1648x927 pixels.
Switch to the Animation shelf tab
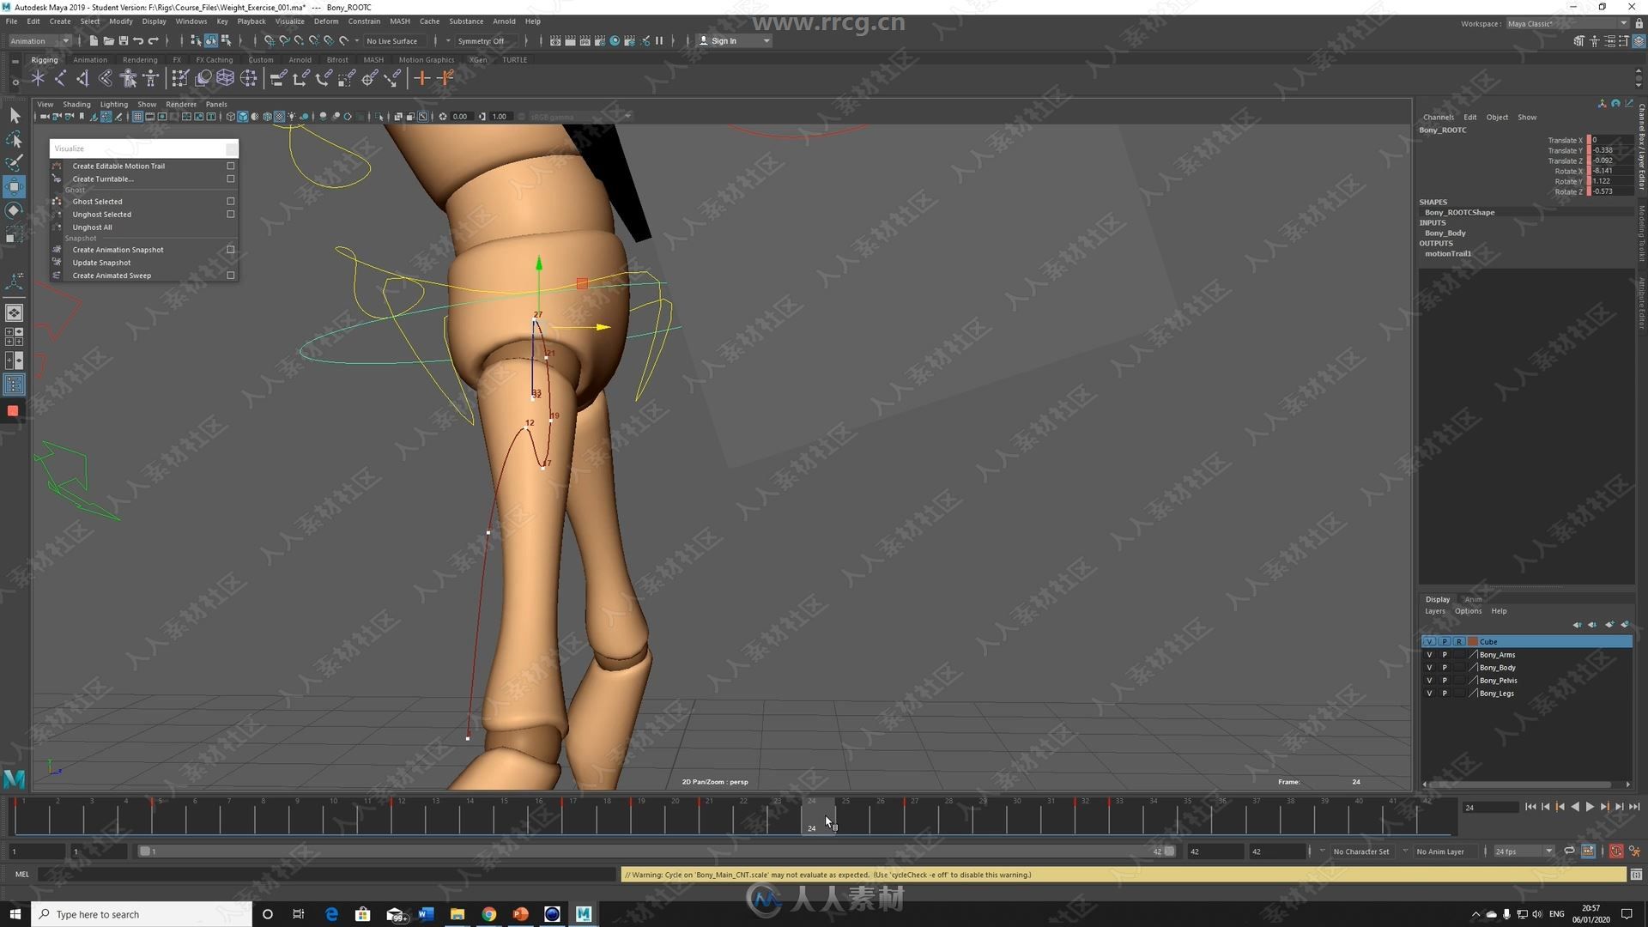[x=90, y=59]
